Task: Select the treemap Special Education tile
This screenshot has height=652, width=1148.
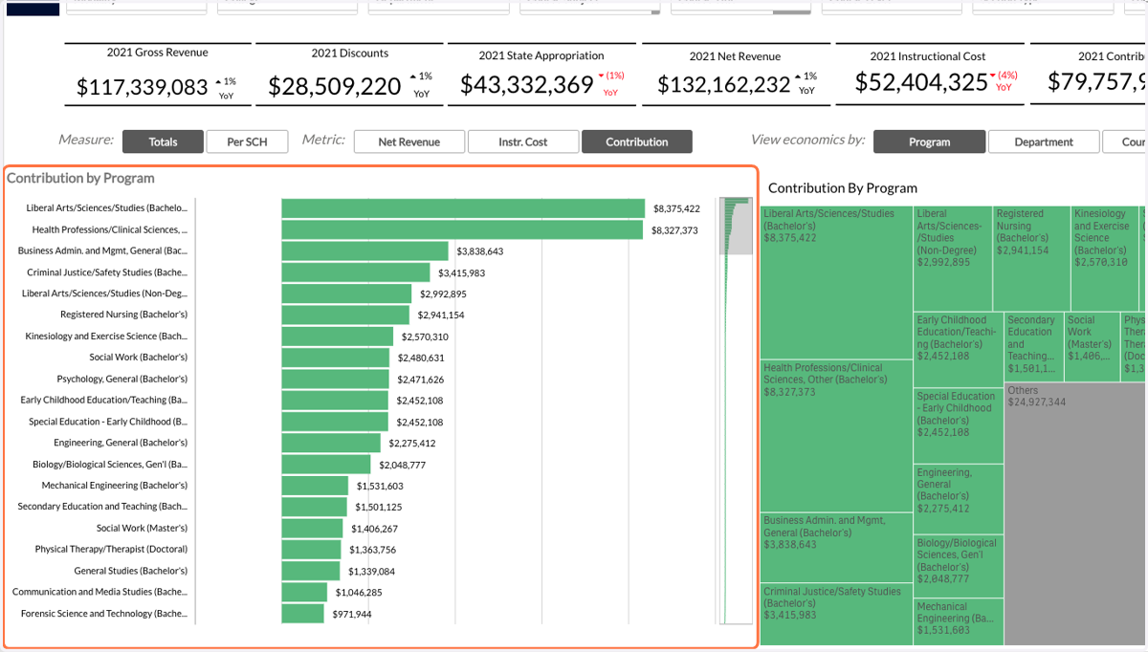Action: click(x=959, y=424)
